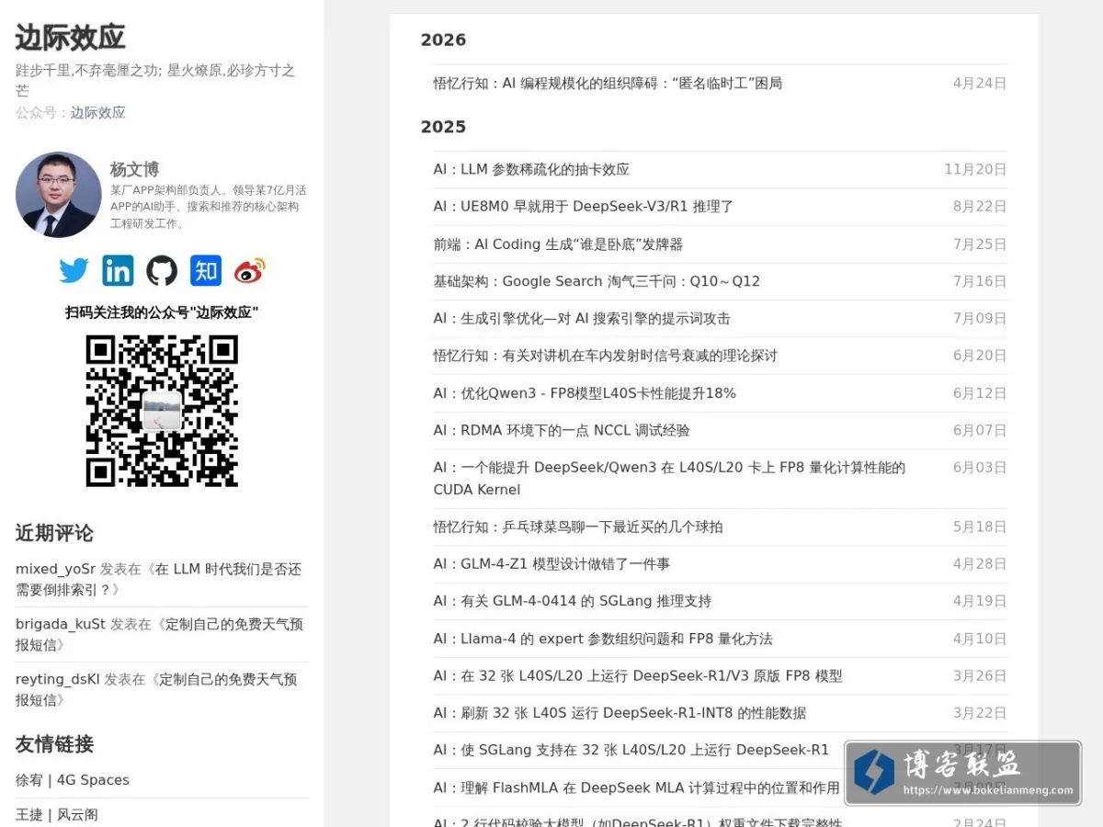Click the date 8月22日
Image resolution: width=1103 pixels, height=827 pixels.
(980, 207)
